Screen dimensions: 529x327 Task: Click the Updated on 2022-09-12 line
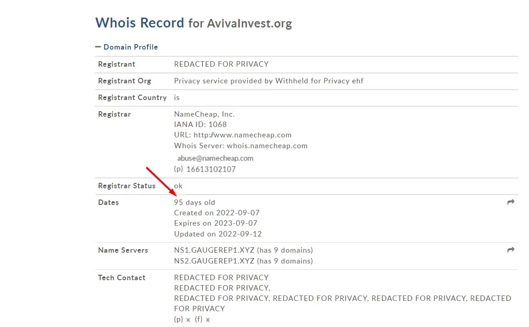point(218,234)
